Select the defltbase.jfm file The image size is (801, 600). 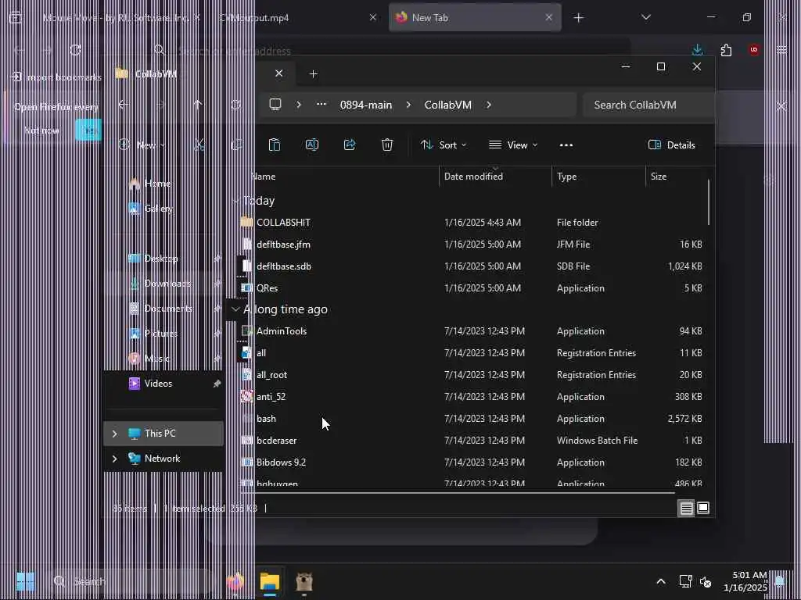471,245
